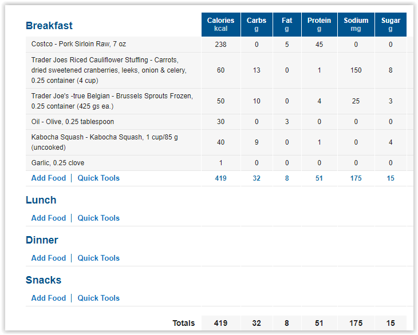Click the Carbs column header
Image resolution: width=418 pixels, height=335 pixels.
[x=257, y=25]
